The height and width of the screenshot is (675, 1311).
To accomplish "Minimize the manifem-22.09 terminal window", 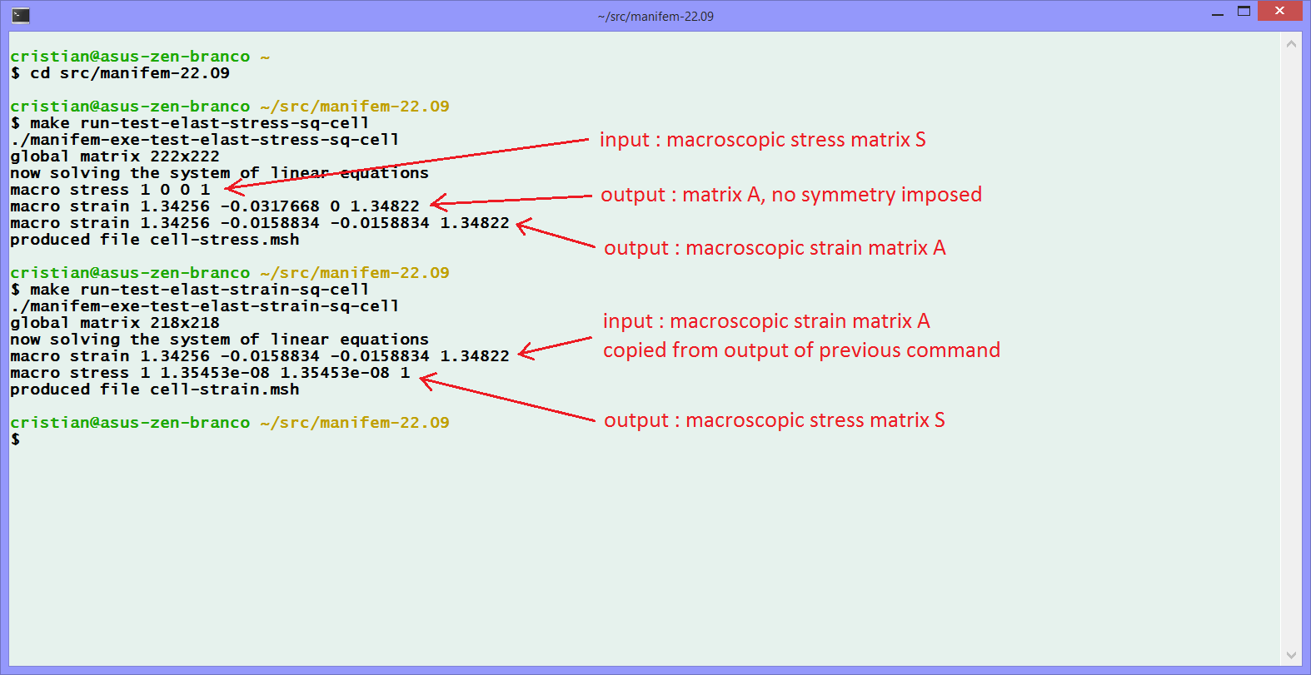I will pos(1218,12).
